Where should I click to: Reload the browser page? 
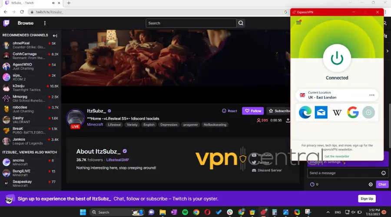(x=22, y=12)
